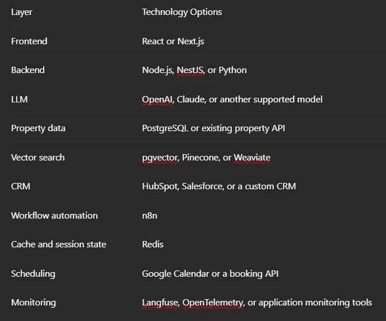Select the 'Property data' cell

click(38, 128)
